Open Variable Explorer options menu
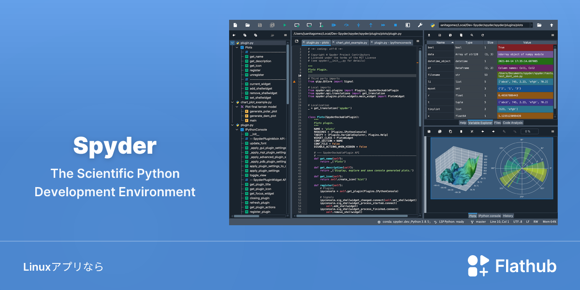This screenshot has height=290, width=580. 552,35
